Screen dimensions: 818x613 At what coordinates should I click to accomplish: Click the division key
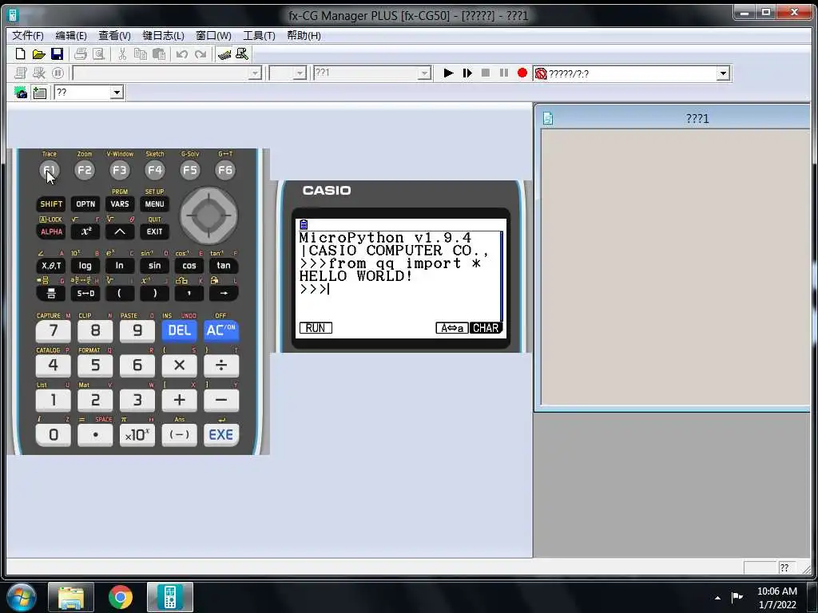pos(221,366)
